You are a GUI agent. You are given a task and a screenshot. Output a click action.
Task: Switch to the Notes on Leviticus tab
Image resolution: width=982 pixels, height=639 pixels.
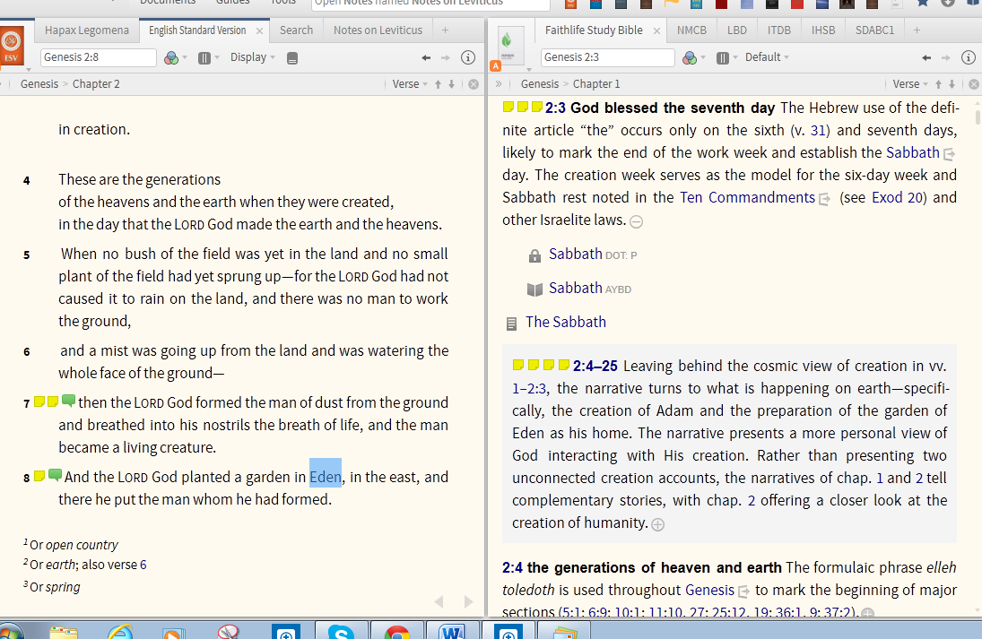click(x=378, y=30)
